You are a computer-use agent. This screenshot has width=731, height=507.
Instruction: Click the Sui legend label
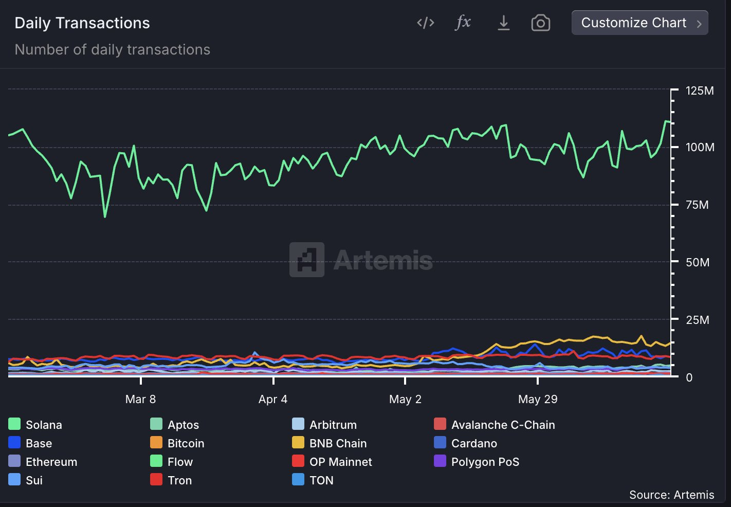[34, 480]
